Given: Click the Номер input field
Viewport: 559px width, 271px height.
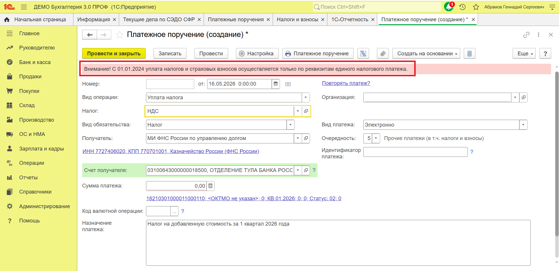Looking at the screenshot, I should [x=170, y=84].
